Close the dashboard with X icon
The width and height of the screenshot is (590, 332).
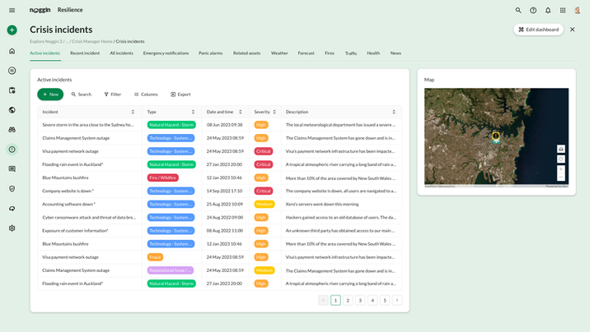[573, 30]
